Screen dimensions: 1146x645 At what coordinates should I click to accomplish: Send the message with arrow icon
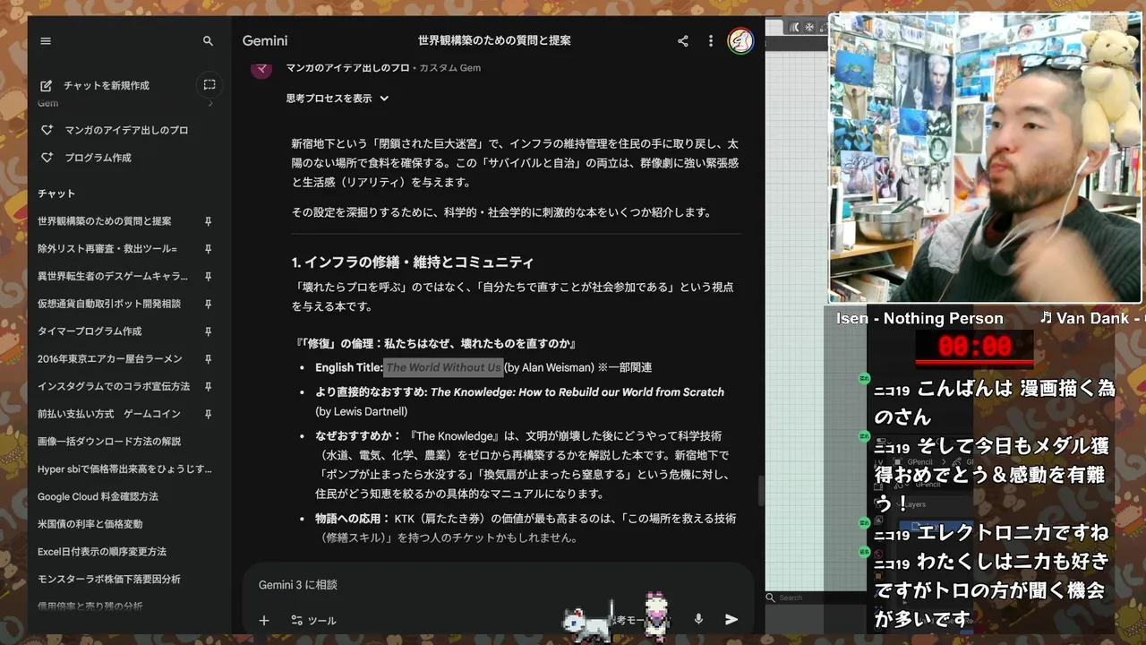(x=731, y=619)
